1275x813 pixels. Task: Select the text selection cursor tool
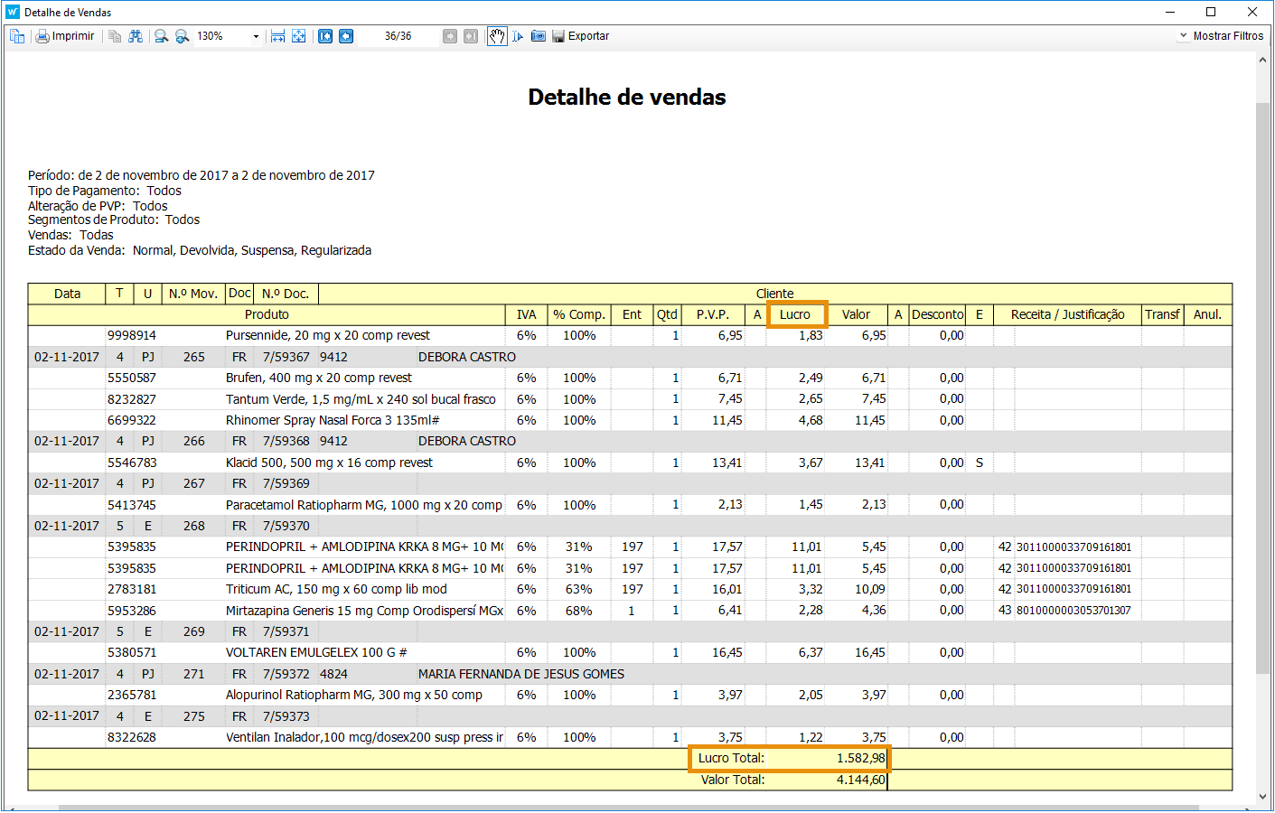(x=518, y=36)
